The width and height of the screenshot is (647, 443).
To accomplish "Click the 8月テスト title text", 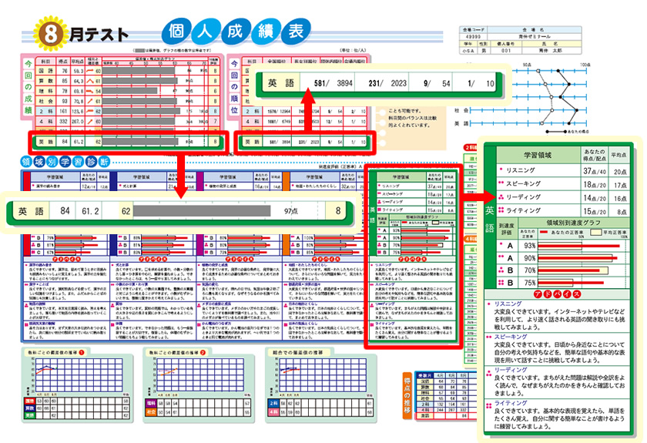I will tap(99, 35).
